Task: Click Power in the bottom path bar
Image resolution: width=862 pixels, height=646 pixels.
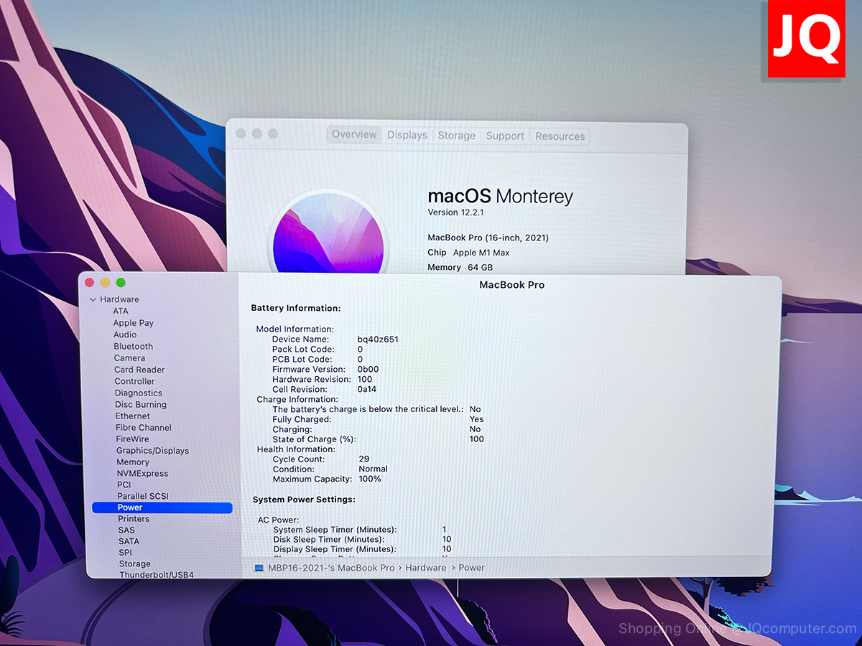Action: click(472, 568)
